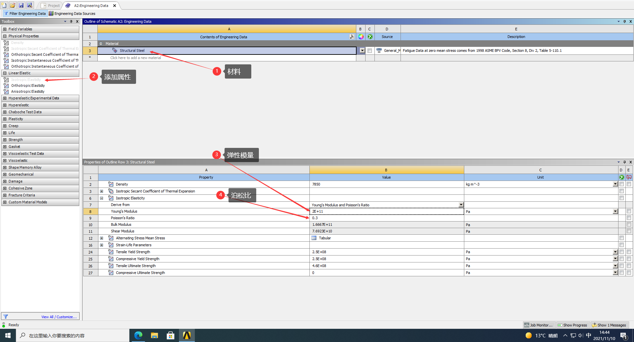This screenshot has width=634, height=342.
Task: Click the Show 1 Messages balloon icon
Action: click(x=595, y=325)
